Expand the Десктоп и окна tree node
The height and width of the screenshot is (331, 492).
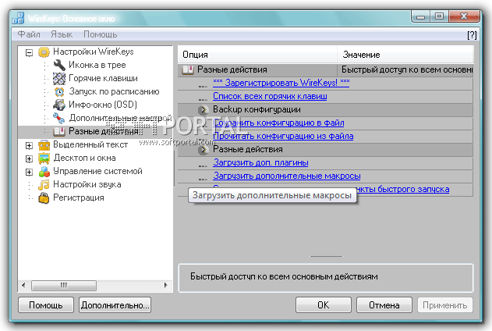(x=29, y=158)
